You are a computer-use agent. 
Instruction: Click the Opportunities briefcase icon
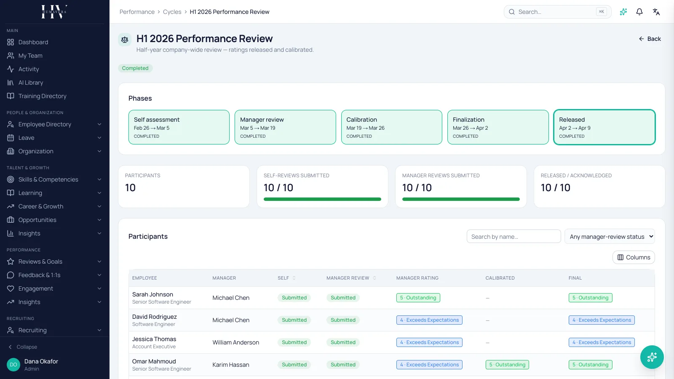coord(11,220)
